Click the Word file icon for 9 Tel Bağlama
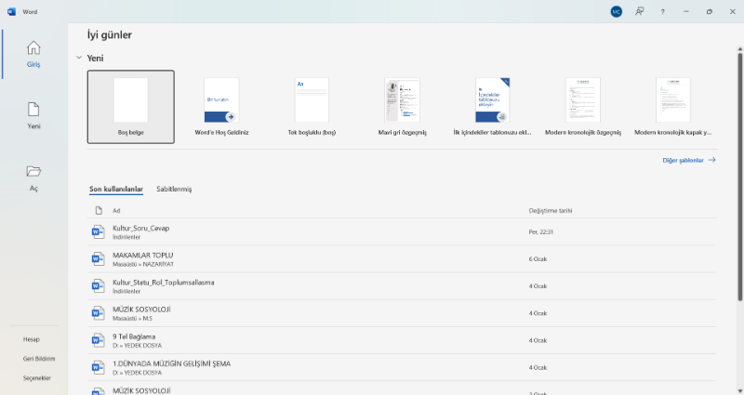This screenshot has width=744, height=395. coord(98,340)
